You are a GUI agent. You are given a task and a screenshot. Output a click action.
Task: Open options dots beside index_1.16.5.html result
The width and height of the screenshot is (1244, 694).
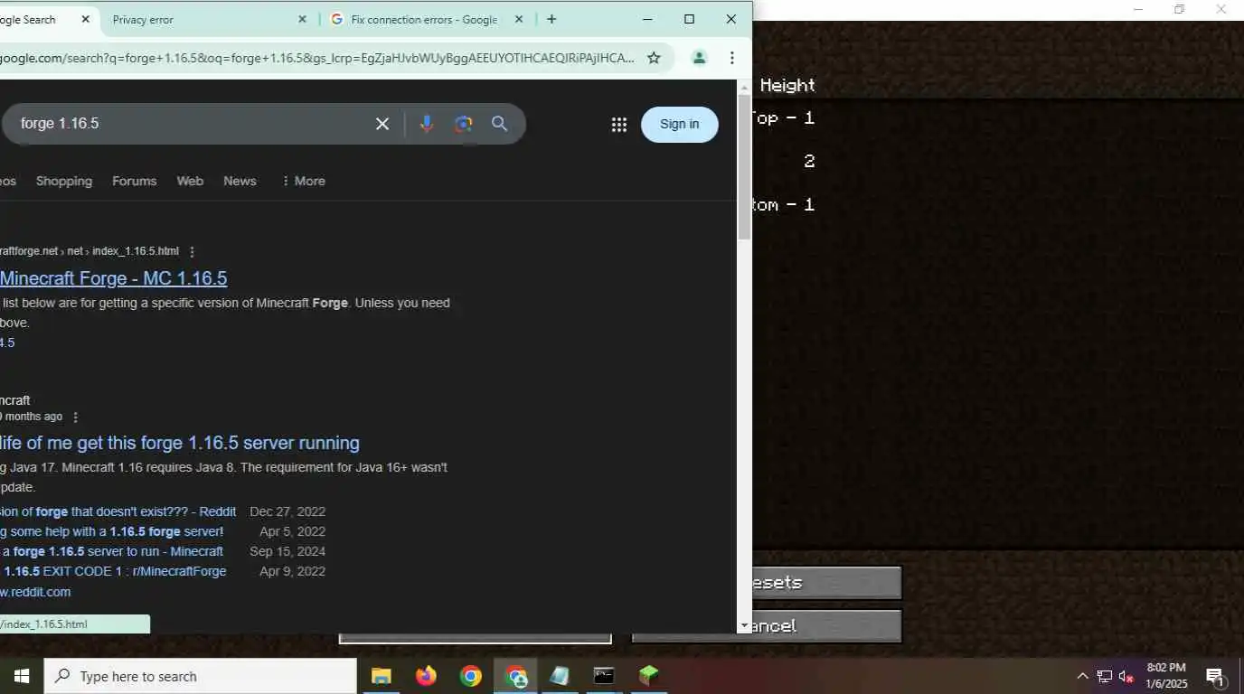click(192, 251)
